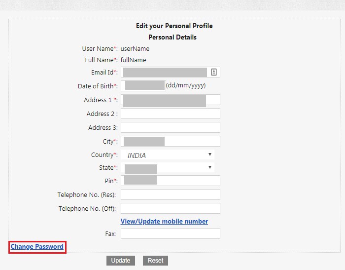Click the Reset button
The height and width of the screenshot is (270, 345).
pos(155,261)
